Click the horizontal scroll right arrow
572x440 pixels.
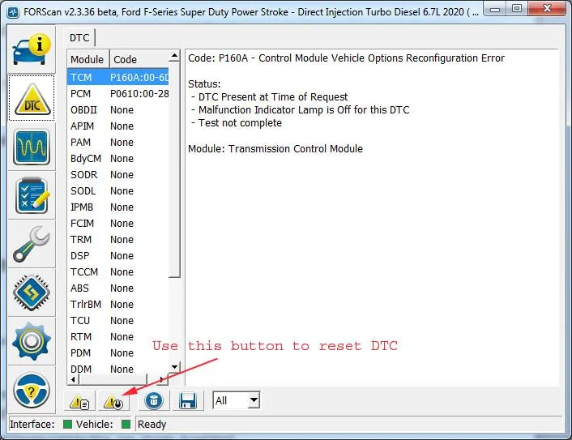click(162, 379)
